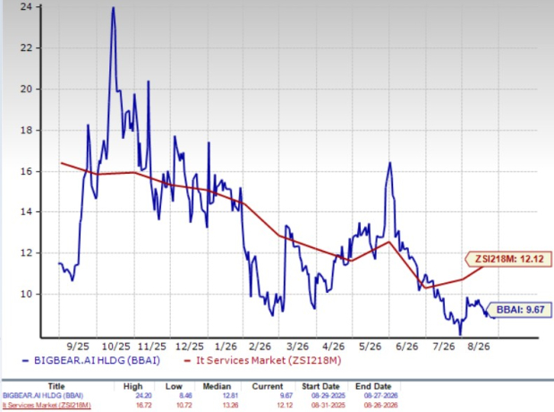Click the BBAI current value 9.67 in table
This screenshot has height=412, width=554.
click(x=286, y=395)
